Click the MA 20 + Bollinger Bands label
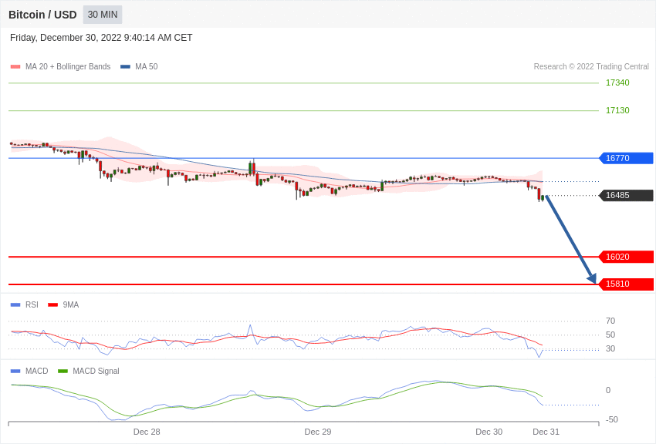The width and height of the screenshot is (656, 444). click(x=68, y=66)
